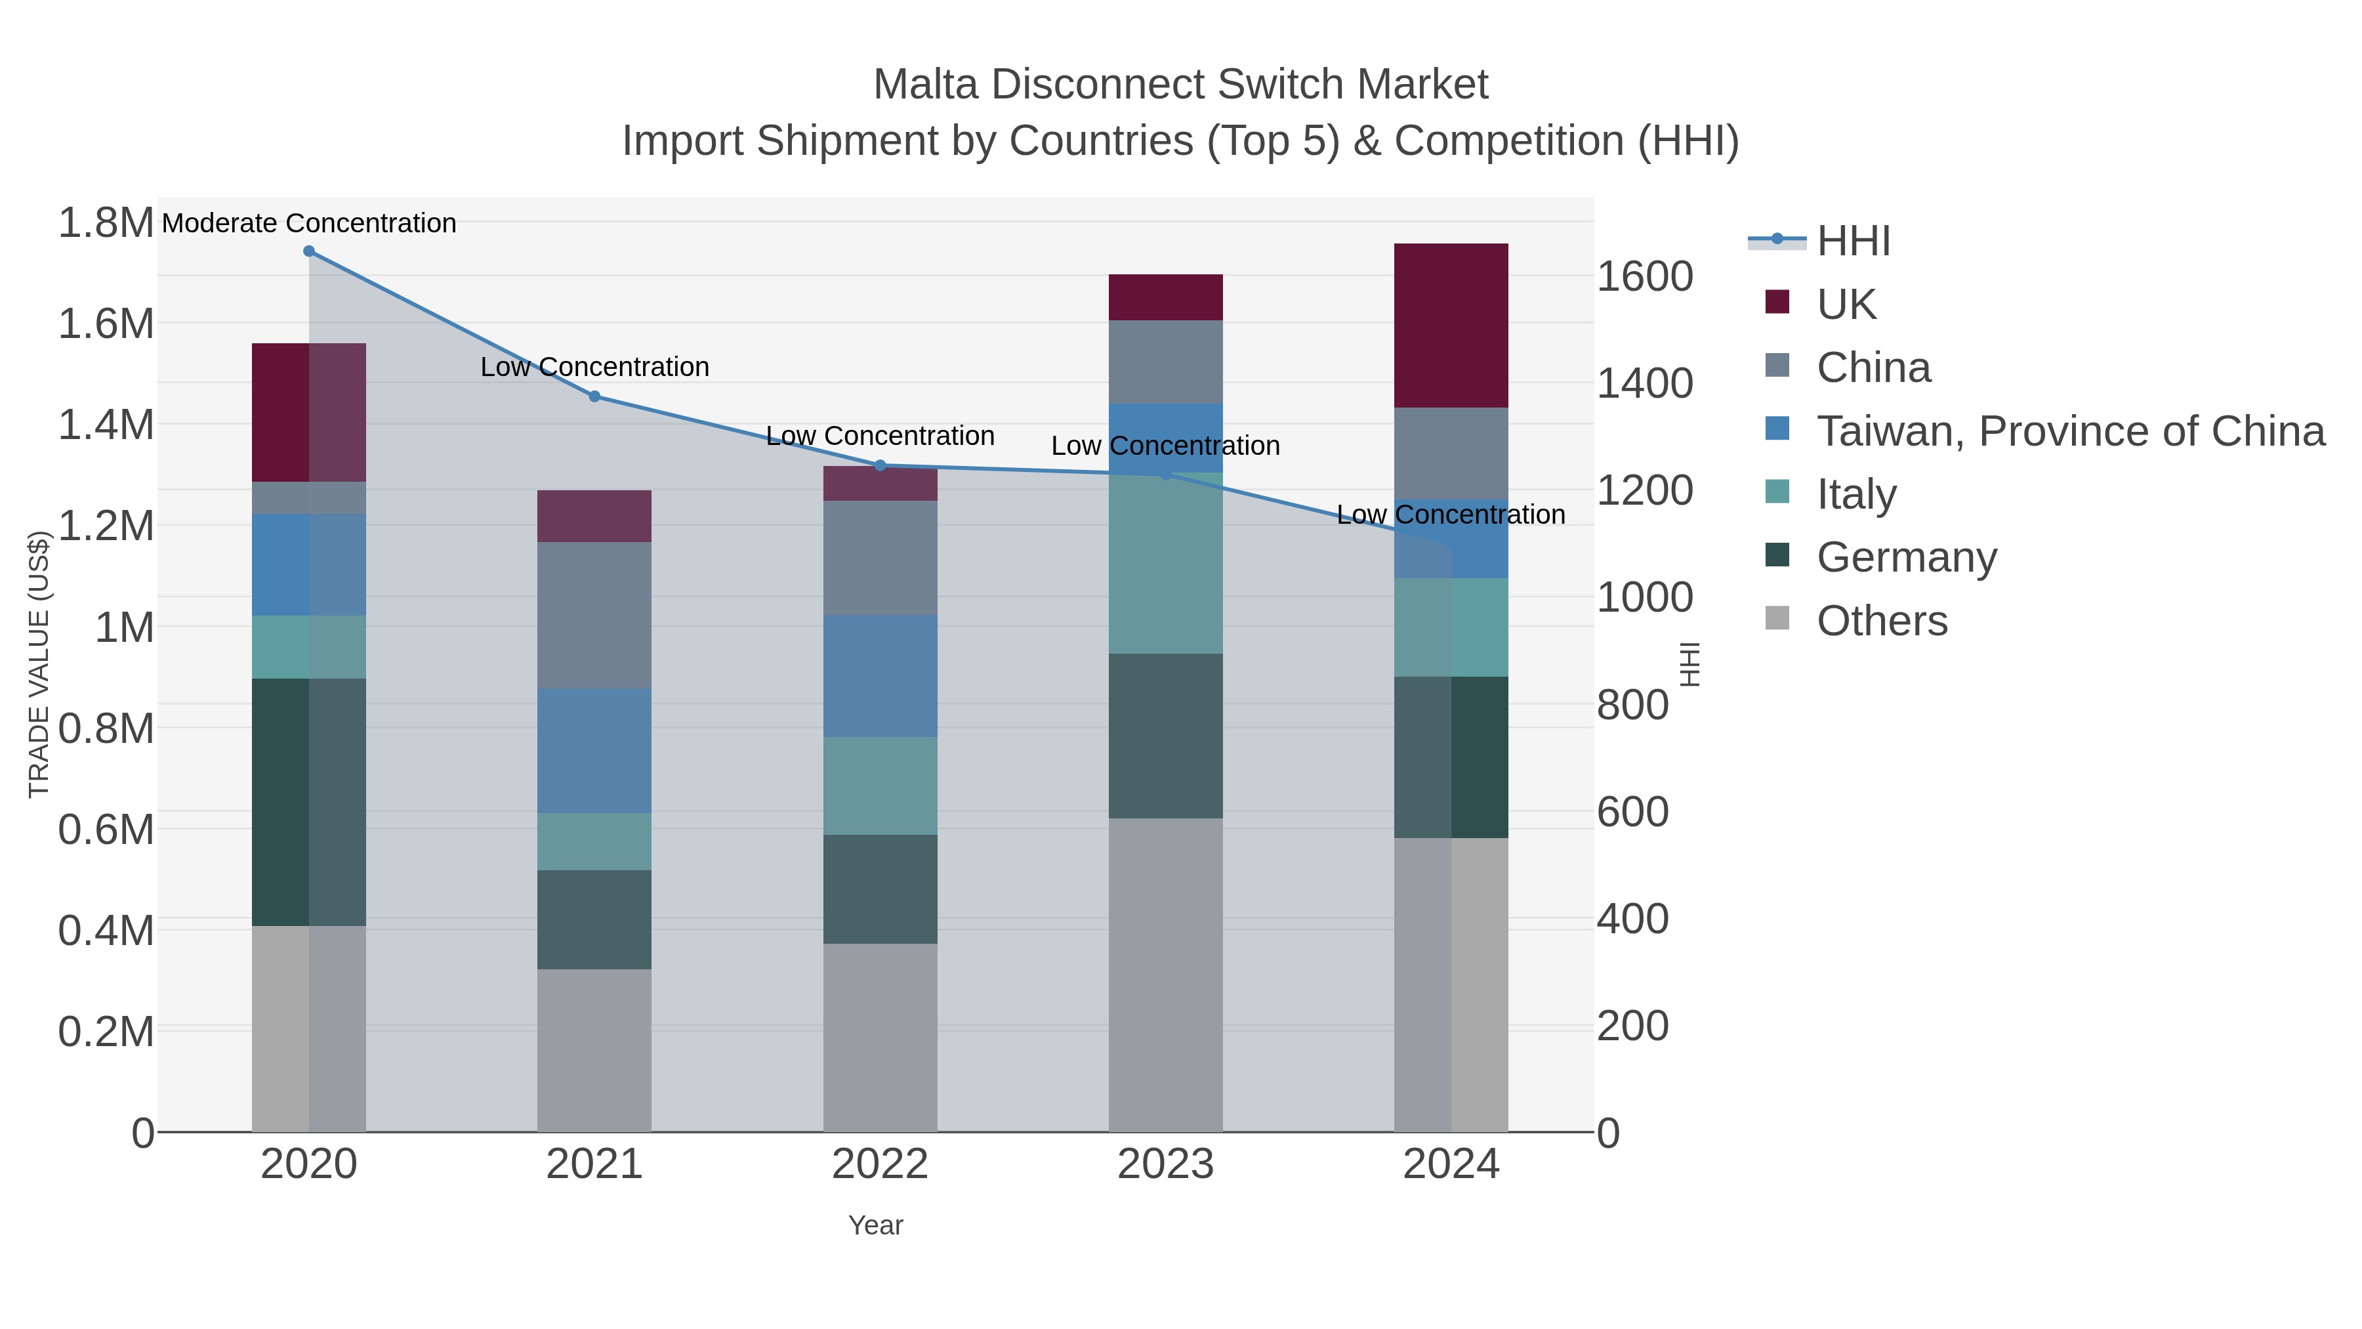Click the 2021 Others bar segment
Viewport: 2362px width, 1329px height.
coord(594,1051)
